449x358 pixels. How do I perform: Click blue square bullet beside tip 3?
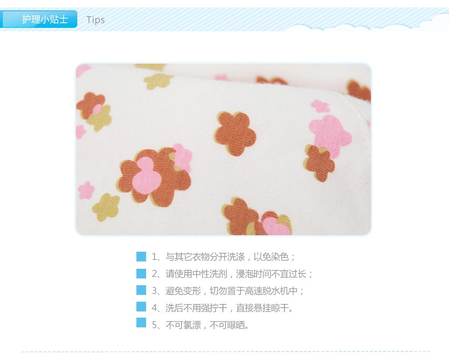tap(141, 290)
